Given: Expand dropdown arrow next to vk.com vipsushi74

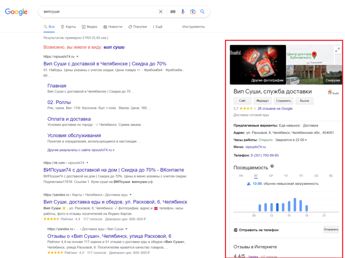Looking at the screenshot, I should click(x=87, y=163).
